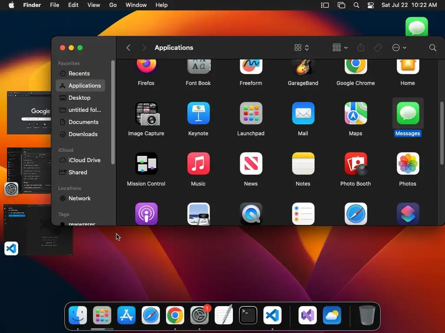This screenshot has height=333, width=445.
Task: Open the group-by options dropdown
Action: [340, 48]
